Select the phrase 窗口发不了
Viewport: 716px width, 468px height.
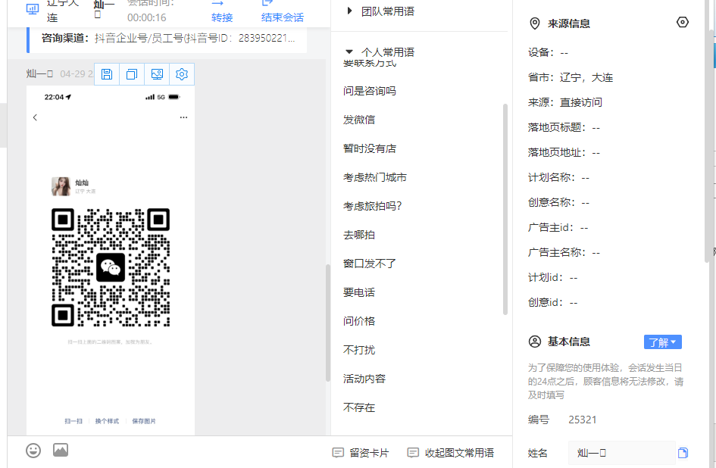point(370,264)
